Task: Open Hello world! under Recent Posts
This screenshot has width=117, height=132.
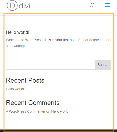Action: pyautogui.click(x=15, y=89)
